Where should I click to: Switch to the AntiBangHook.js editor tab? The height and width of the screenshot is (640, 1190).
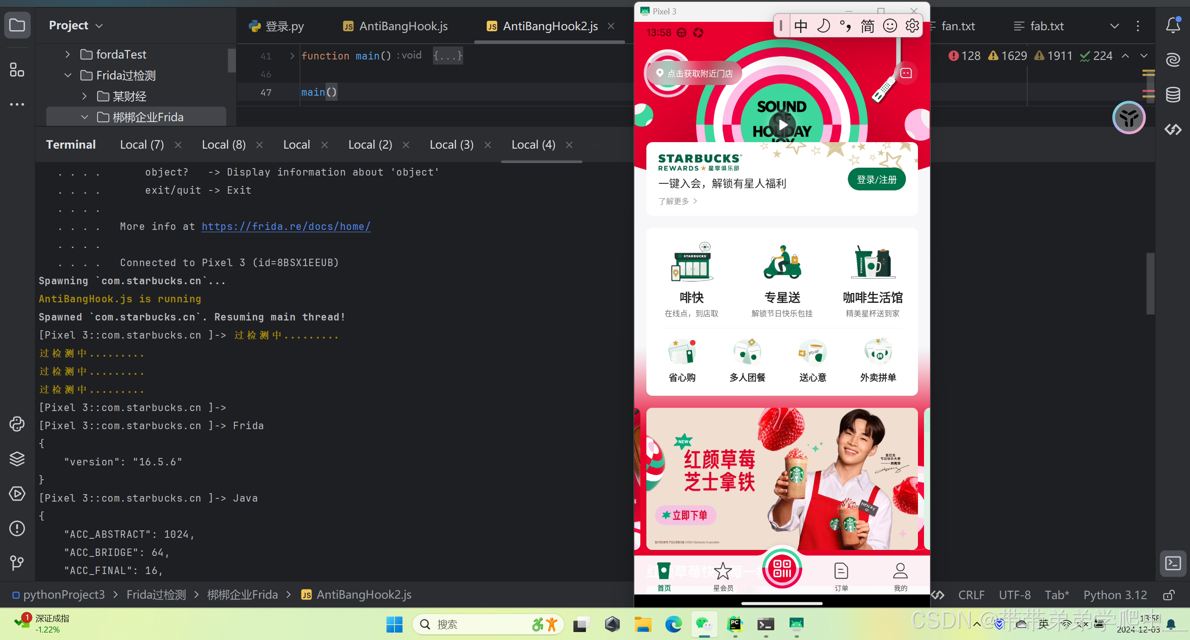[395, 26]
